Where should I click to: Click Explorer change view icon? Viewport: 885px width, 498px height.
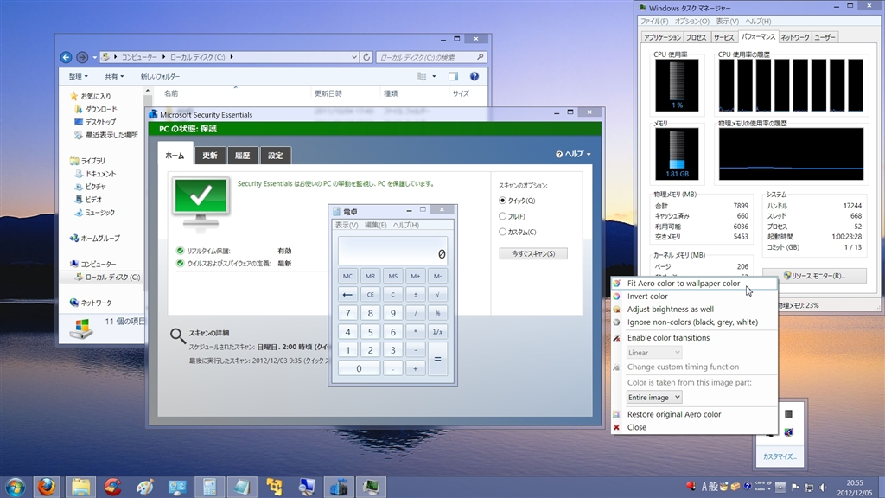pos(422,76)
